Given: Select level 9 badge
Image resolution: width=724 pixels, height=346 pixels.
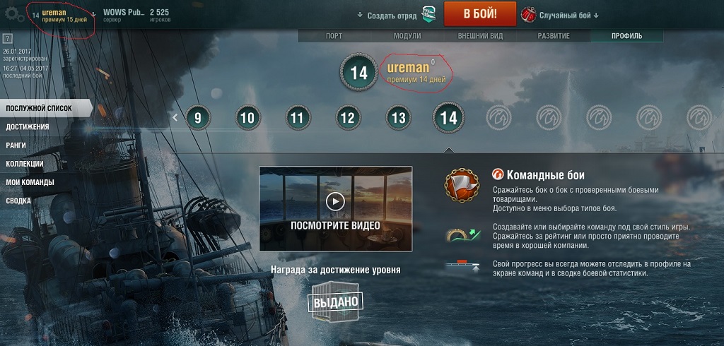Looking at the screenshot, I should pyautogui.click(x=198, y=118).
